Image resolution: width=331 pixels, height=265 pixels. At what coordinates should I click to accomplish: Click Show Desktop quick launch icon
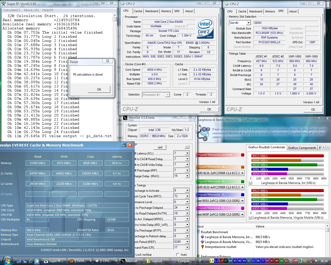pos(19,261)
